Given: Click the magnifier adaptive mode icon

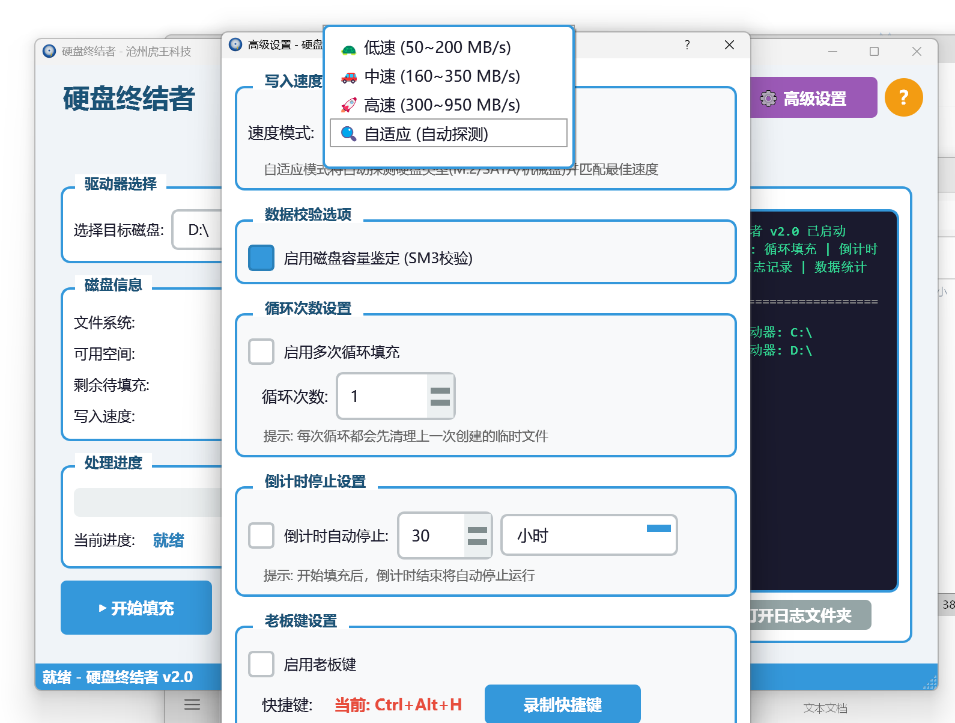Looking at the screenshot, I should click(x=348, y=133).
